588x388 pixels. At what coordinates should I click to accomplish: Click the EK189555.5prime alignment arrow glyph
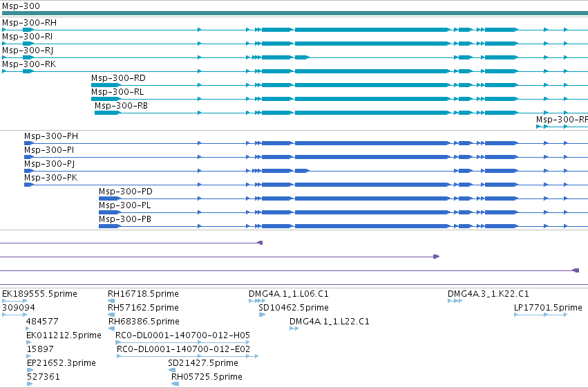click(15, 301)
